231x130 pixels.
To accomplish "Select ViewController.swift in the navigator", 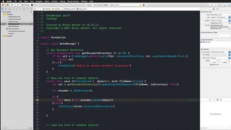I will point(14,19).
